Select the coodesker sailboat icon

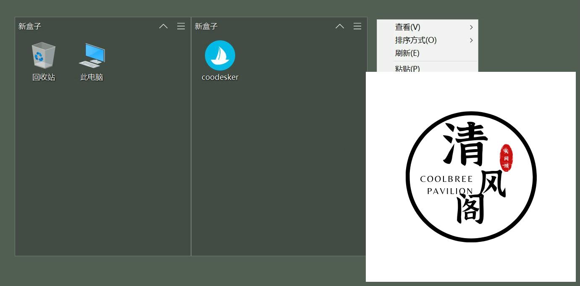(220, 55)
